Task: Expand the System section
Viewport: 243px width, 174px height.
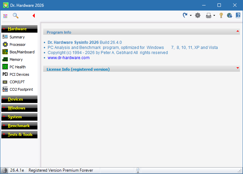Action: 19,117
